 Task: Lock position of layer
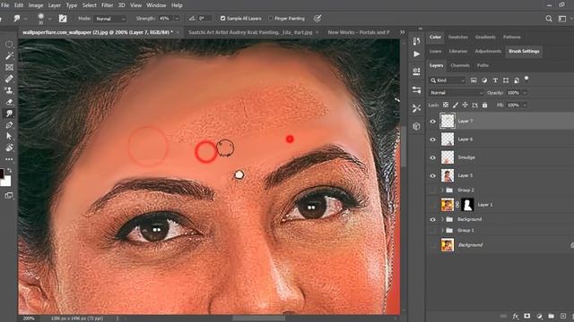(x=465, y=106)
